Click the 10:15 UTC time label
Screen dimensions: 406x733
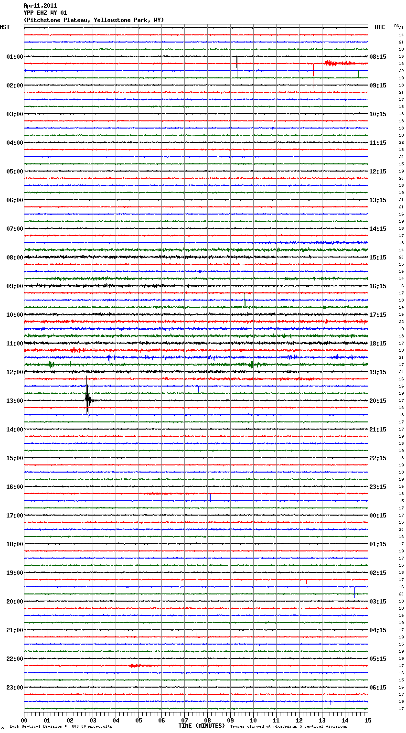point(378,114)
